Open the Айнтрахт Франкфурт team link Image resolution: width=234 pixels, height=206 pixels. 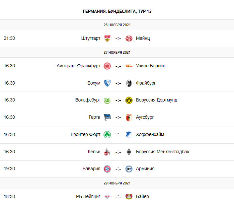tap(78, 66)
